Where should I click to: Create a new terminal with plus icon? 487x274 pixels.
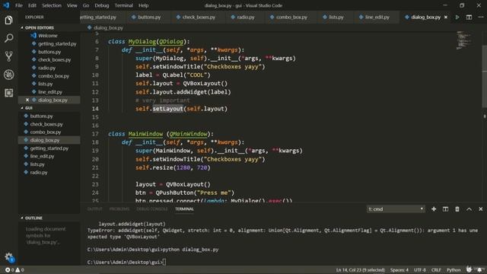pyautogui.click(x=434, y=209)
